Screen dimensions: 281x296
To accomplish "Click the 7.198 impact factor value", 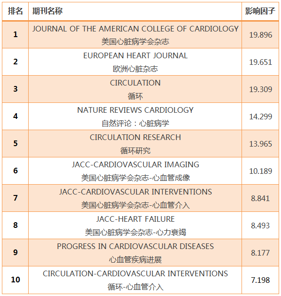I will [260, 280].
